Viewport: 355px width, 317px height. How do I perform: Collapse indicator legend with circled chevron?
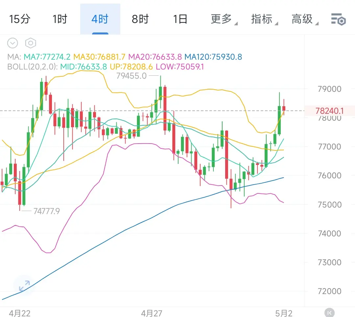point(12,43)
